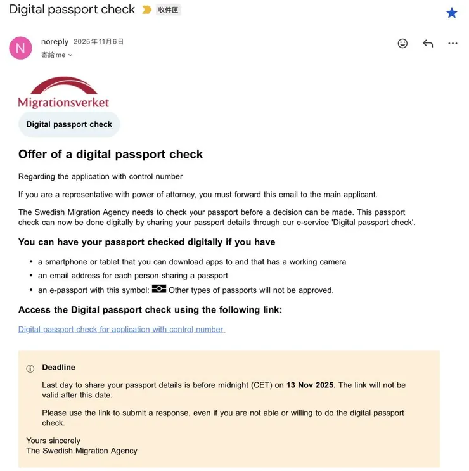
Task: Open sender name noreply
Action: [55, 41]
